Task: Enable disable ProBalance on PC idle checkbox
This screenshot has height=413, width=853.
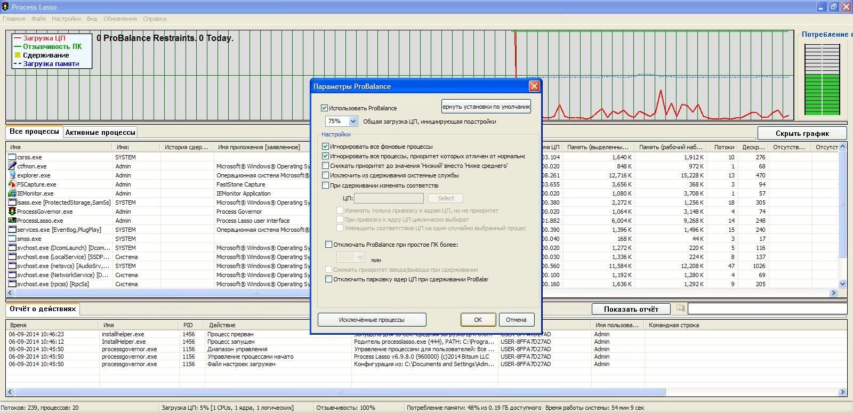Action: (x=328, y=245)
